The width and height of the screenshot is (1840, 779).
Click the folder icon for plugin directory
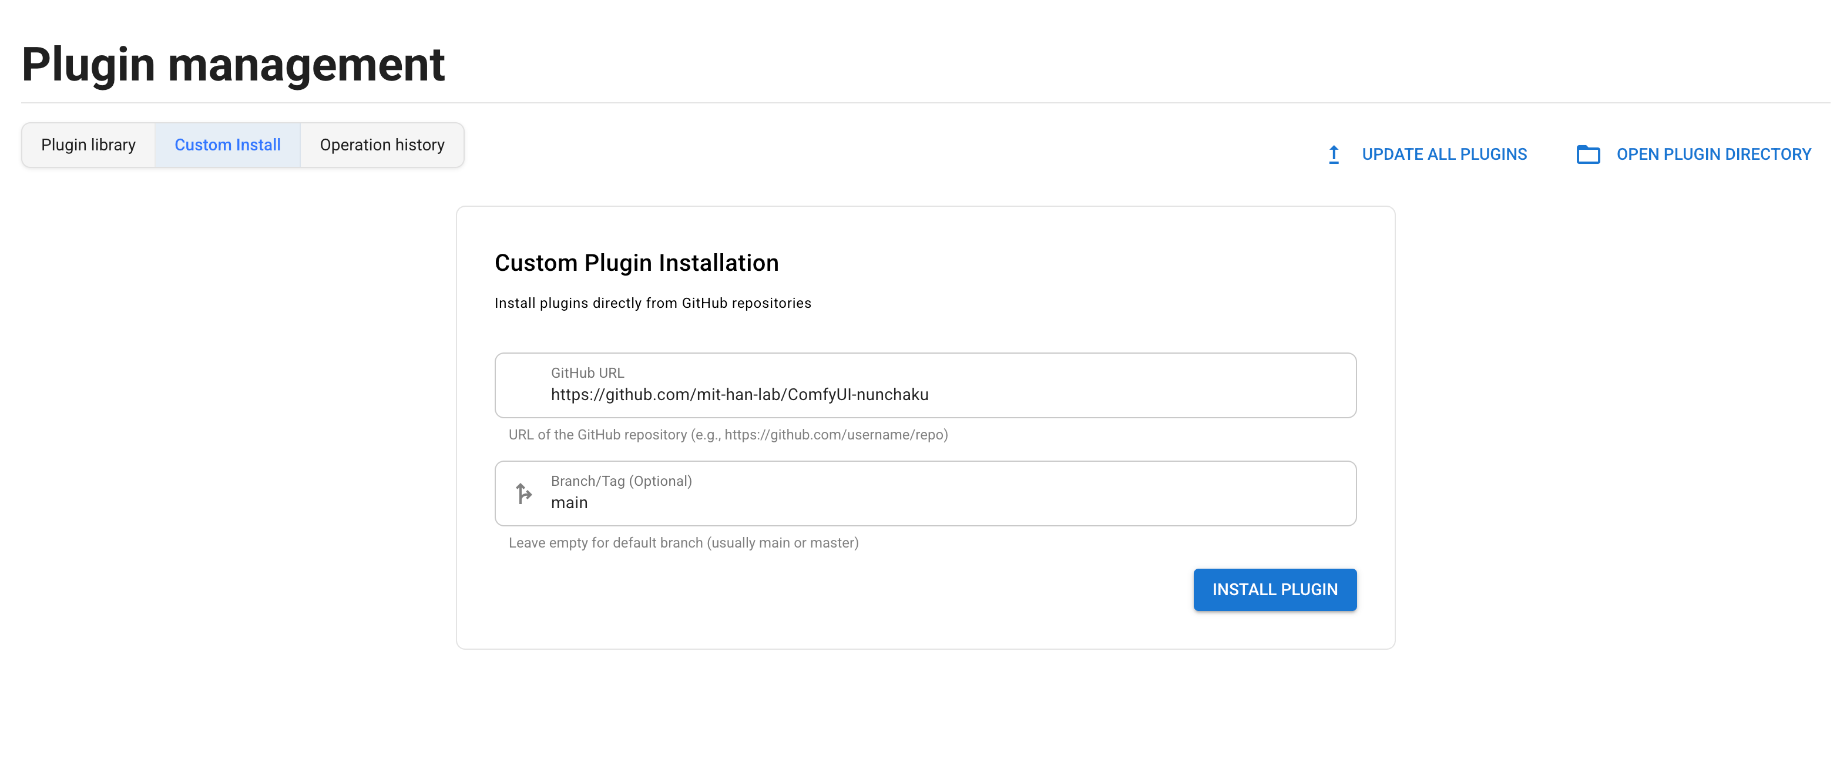(x=1587, y=155)
